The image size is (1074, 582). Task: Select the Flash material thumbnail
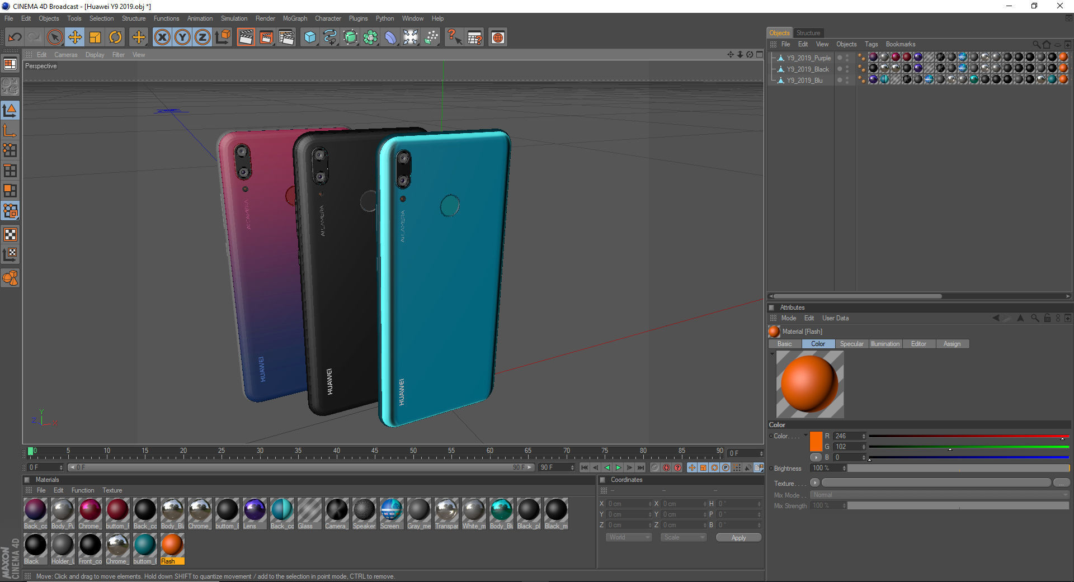[x=172, y=548]
